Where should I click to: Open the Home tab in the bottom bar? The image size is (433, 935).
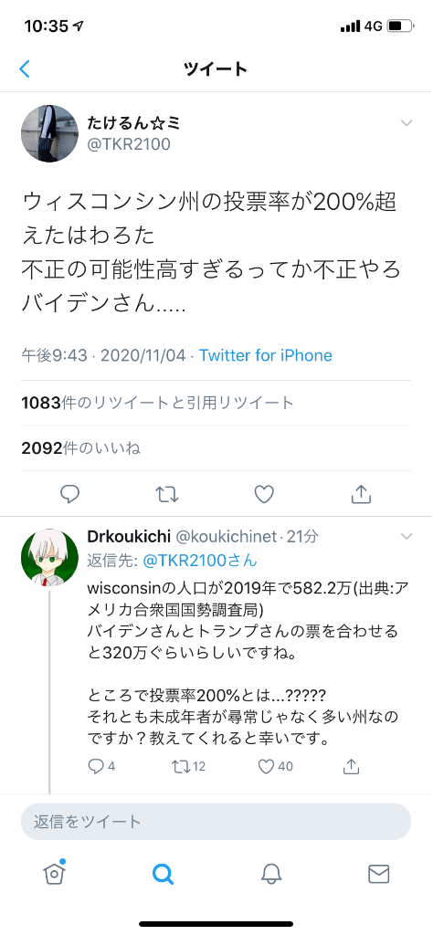(54, 874)
